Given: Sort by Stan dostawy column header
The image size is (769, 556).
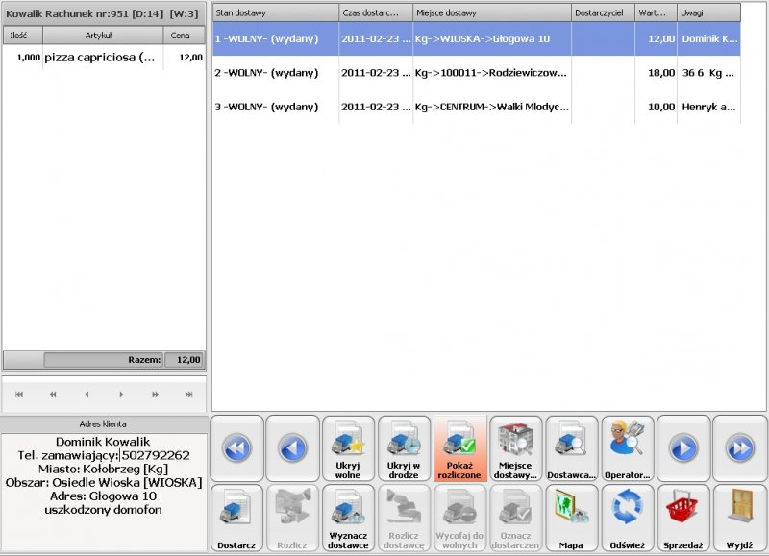Looking at the screenshot, I should point(275,13).
